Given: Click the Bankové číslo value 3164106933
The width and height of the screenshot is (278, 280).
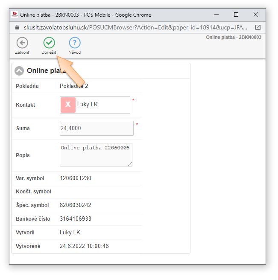Looking at the screenshot, I should pyautogui.click(x=76, y=219).
